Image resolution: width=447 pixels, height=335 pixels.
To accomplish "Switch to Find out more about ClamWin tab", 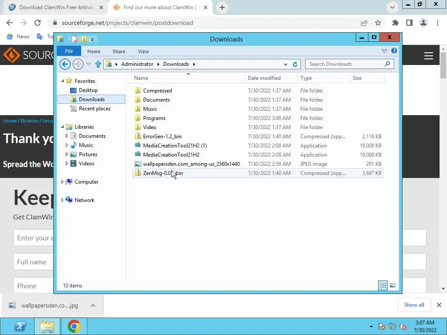I will [161, 7].
